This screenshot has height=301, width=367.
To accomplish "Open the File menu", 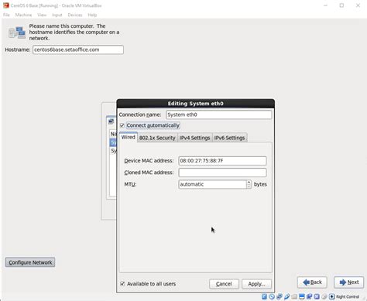I will click(x=6, y=15).
